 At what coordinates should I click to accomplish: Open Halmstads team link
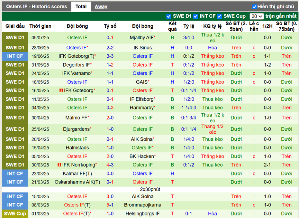coord(77,148)
